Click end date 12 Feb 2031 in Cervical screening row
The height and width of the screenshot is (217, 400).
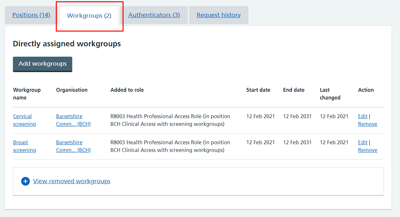tap(297, 116)
